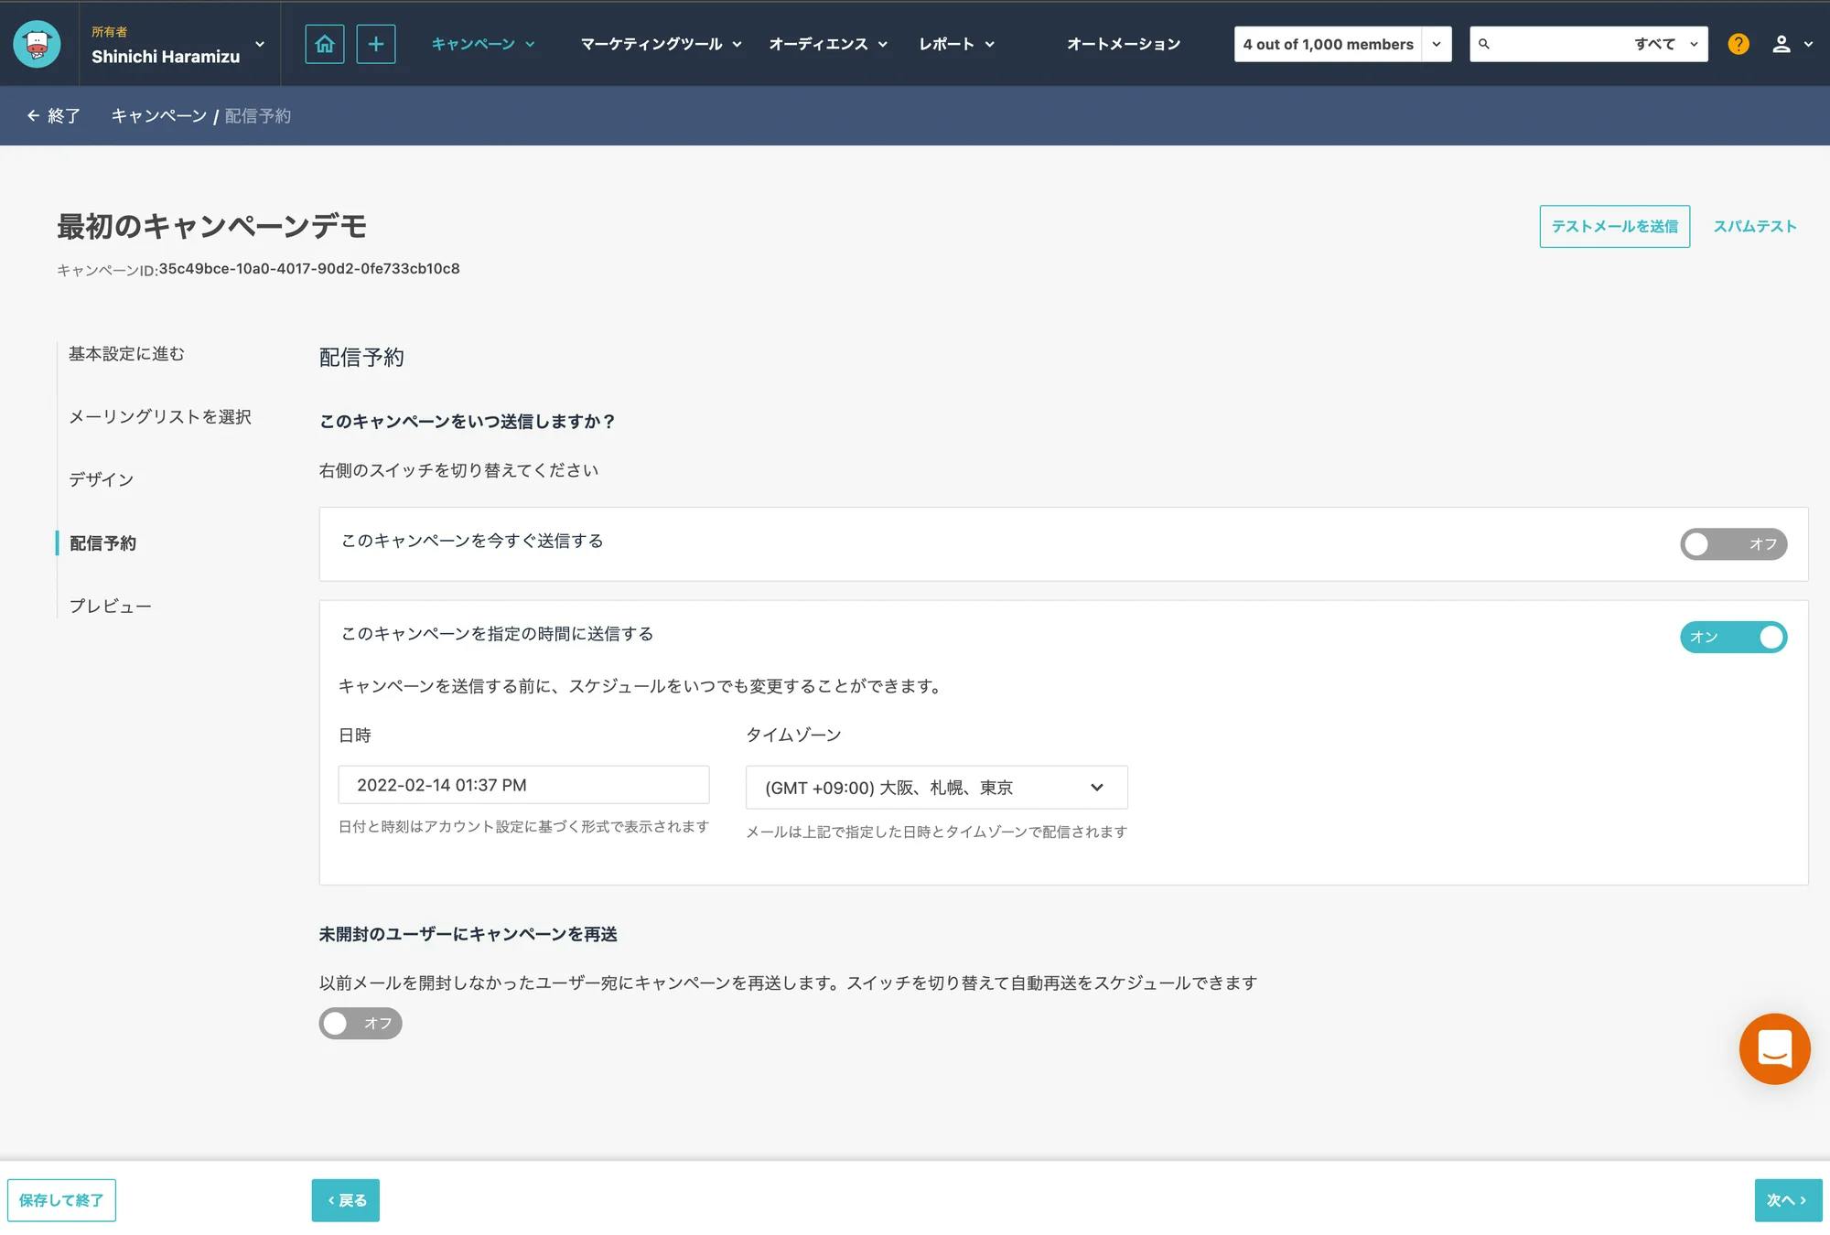The height and width of the screenshot is (1235, 1830).
Task: Expand the profile menu chevron
Action: 1808,44
